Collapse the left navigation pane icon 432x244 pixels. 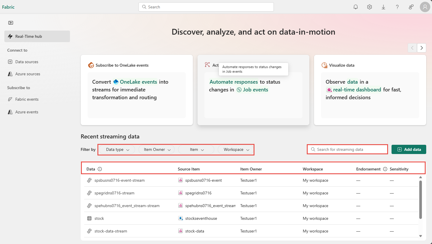tap(11, 23)
